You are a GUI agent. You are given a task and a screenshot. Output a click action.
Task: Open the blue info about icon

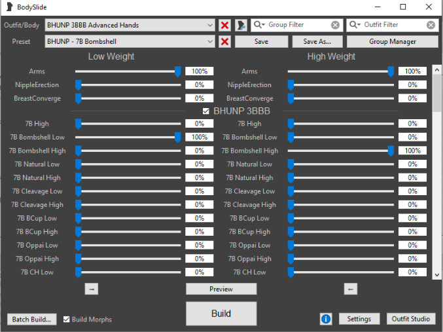326,319
